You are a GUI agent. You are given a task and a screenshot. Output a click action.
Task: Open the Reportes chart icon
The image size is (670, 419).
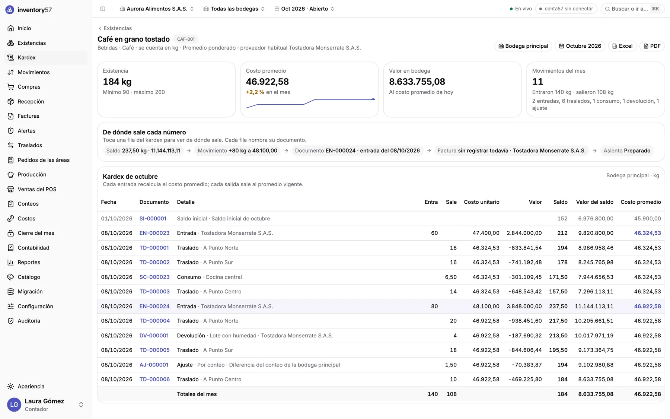click(11, 262)
